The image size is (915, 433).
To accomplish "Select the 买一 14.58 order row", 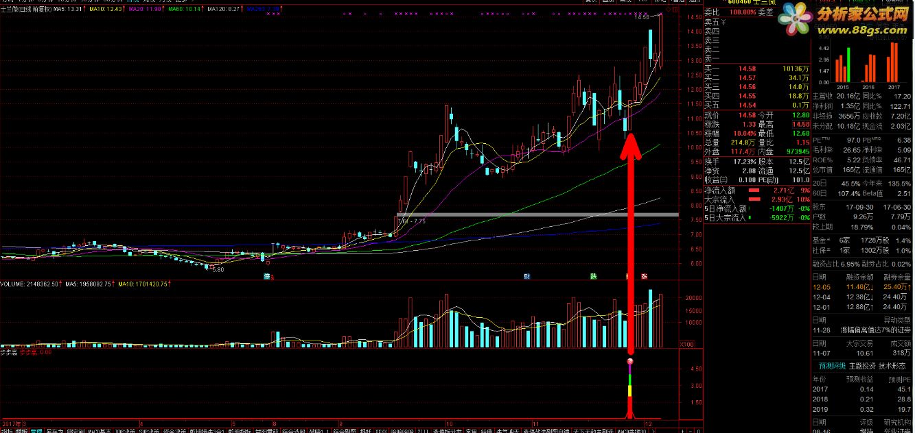I will (756, 69).
